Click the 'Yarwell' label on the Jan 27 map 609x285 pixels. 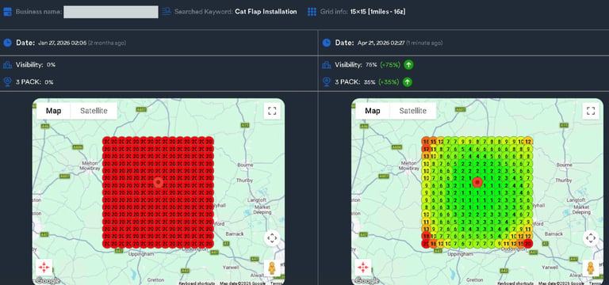point(231,268)
